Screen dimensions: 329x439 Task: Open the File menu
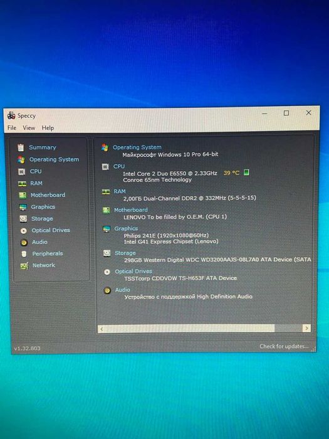coord(12,128)
